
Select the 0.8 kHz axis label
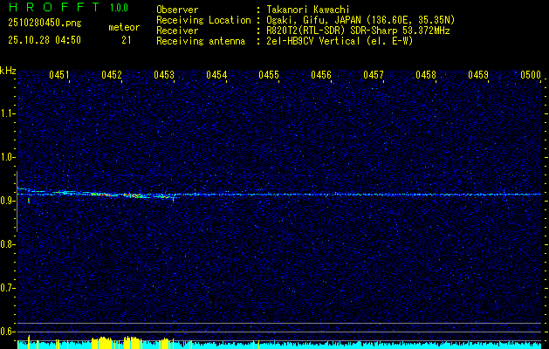pyautogui.click(x=8, y=244)
